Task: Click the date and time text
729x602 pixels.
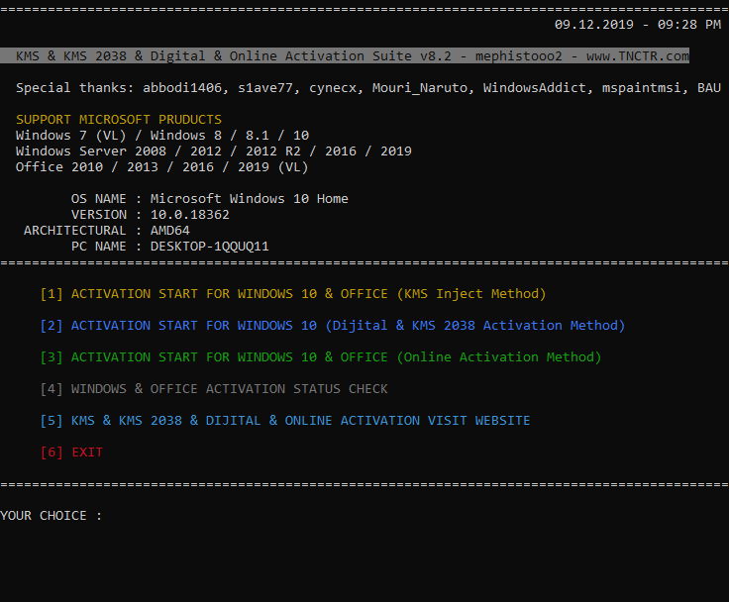Action: [638, 24]
